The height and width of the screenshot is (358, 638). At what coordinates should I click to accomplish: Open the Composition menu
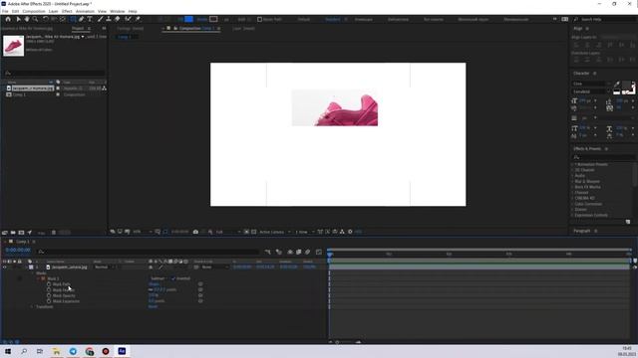[33, 11]
